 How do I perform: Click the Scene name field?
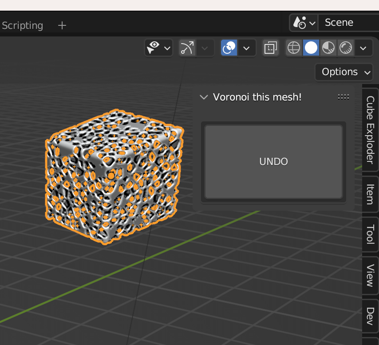pos(348,23)
